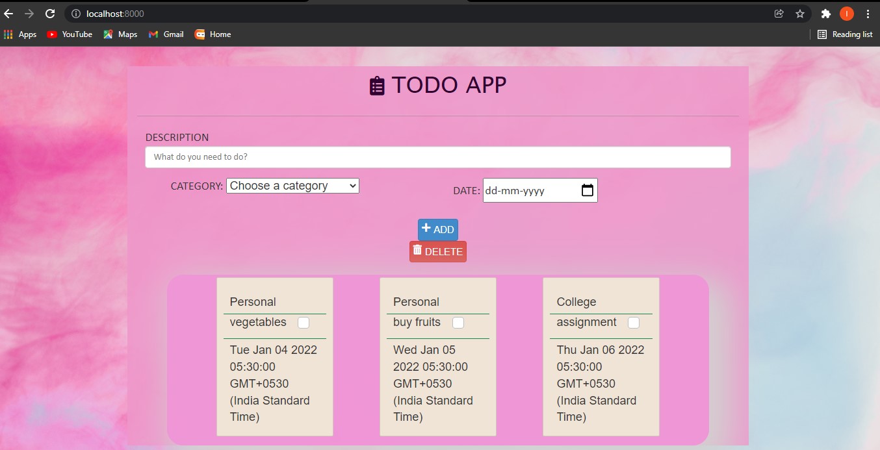880x450 pixels.
Task: Open the YouTube bookmark
Action: pyautogui.click(x=70, y=34)
